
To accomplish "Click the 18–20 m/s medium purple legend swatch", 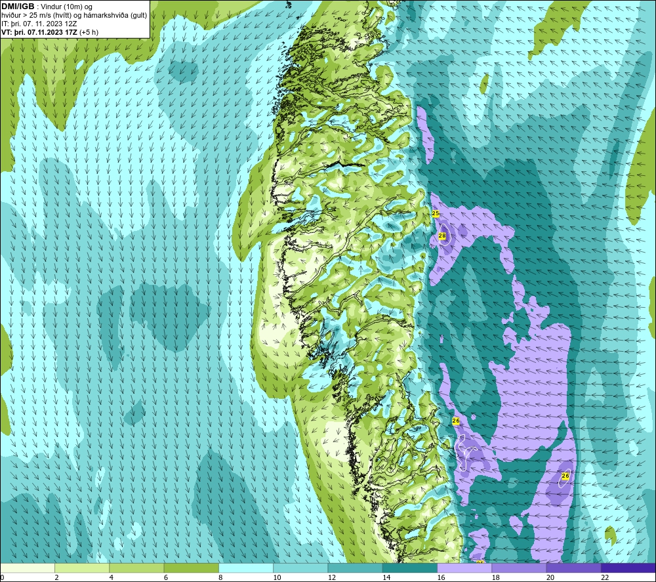I will click(x=519, y=568).
